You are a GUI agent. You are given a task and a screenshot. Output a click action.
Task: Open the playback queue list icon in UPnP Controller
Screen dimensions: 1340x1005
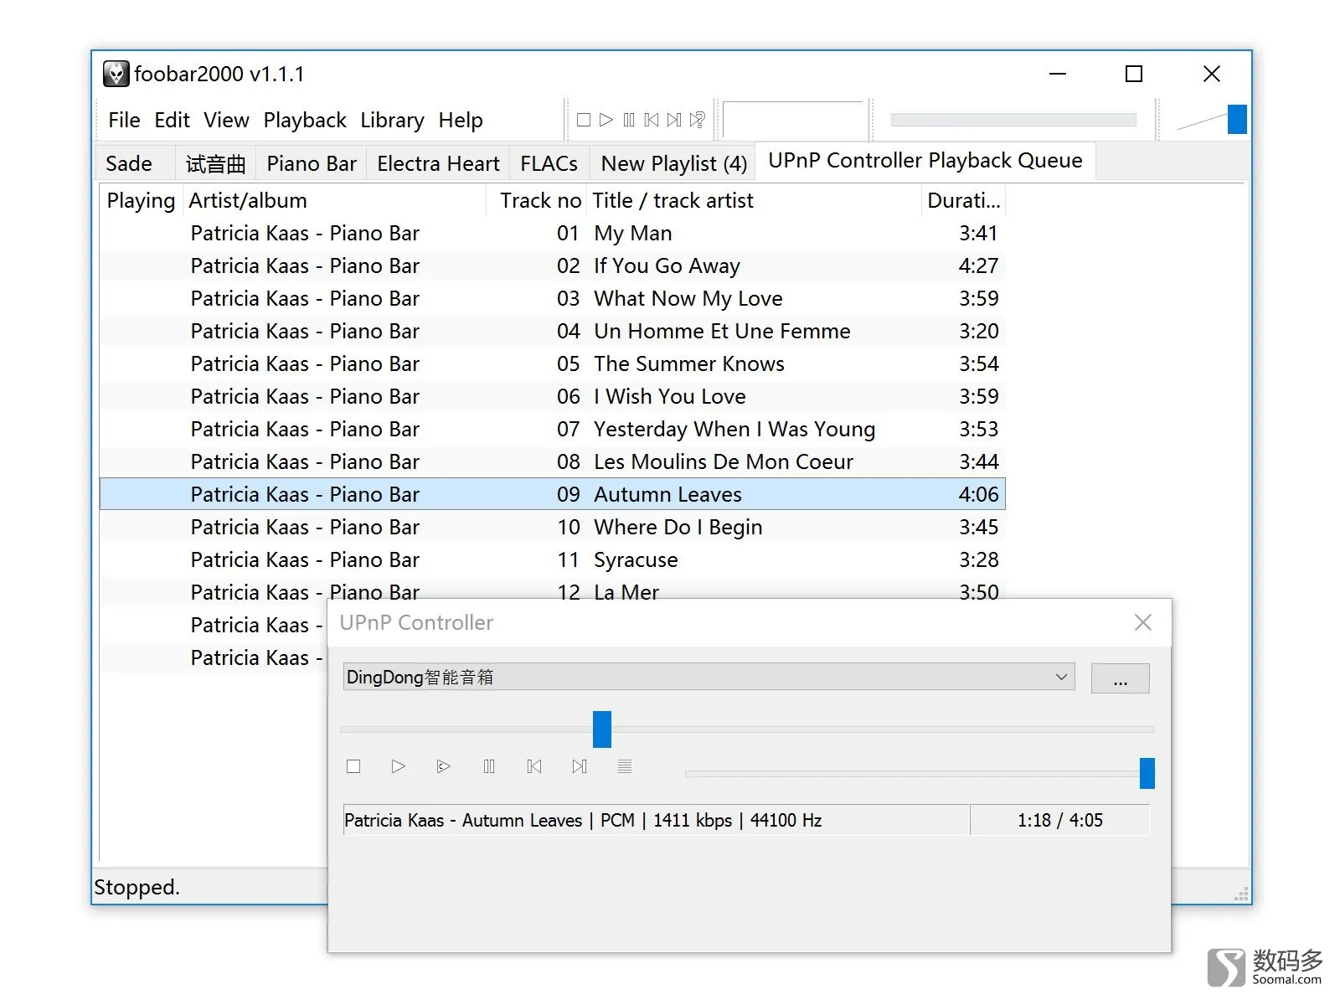coord(625,766)
